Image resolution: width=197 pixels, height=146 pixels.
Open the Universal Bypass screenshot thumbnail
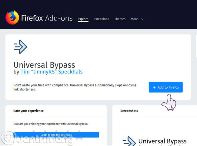point(155,141)
